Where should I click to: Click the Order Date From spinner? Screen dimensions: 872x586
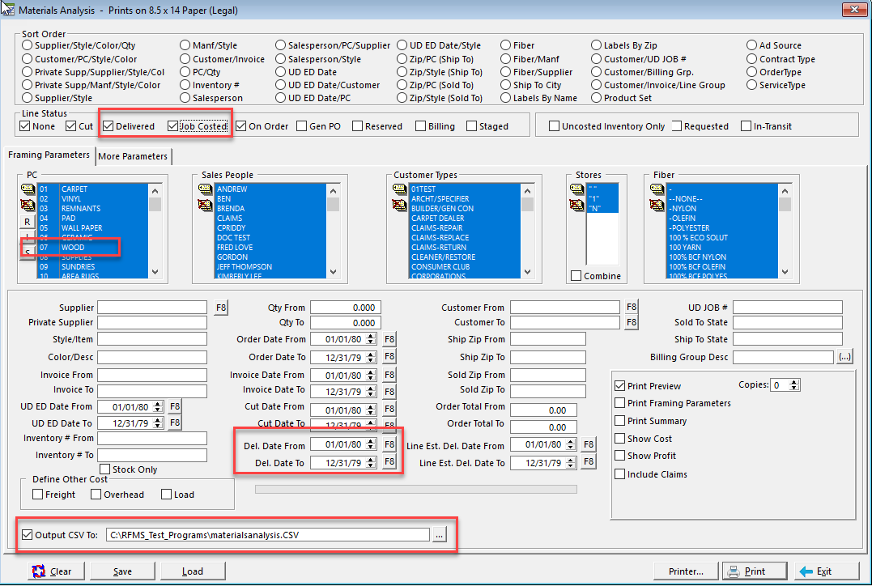(371, 339)
